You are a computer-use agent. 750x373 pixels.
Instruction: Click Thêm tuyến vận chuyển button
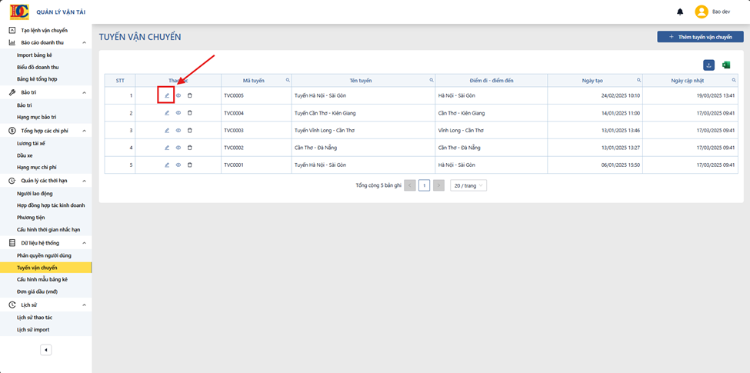700,37
